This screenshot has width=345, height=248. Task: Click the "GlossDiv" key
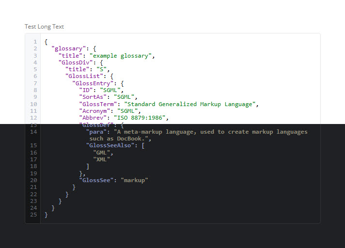pos(76,62)
